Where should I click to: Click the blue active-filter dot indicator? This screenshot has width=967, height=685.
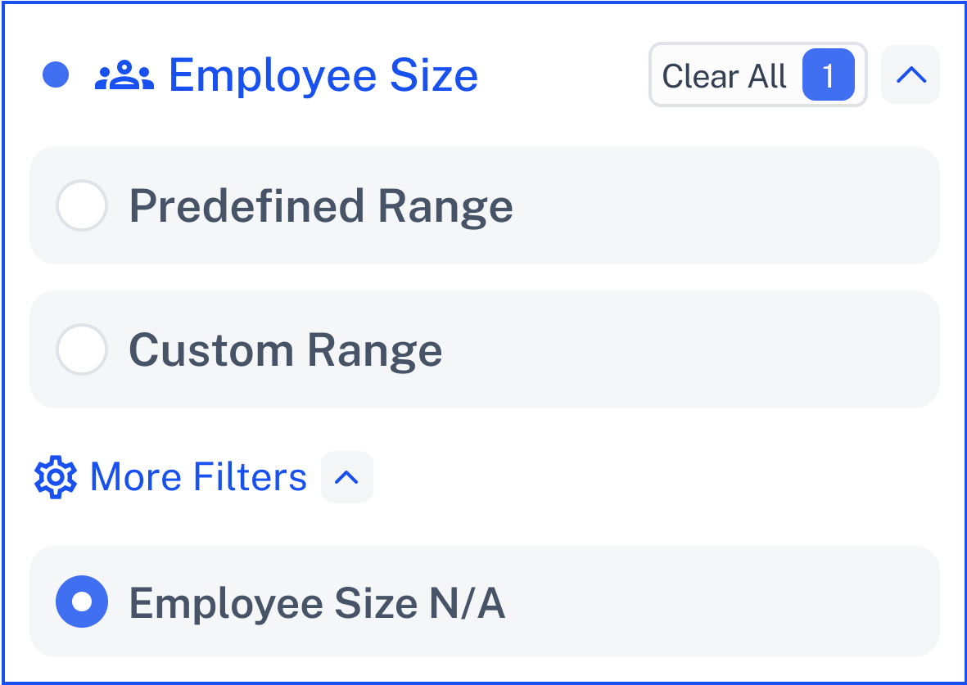pos(56,75)
